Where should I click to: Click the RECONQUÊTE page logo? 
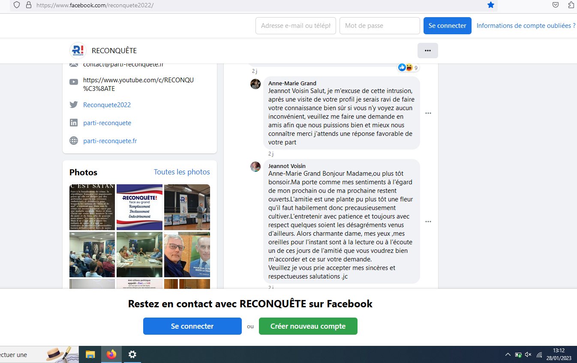78,51
